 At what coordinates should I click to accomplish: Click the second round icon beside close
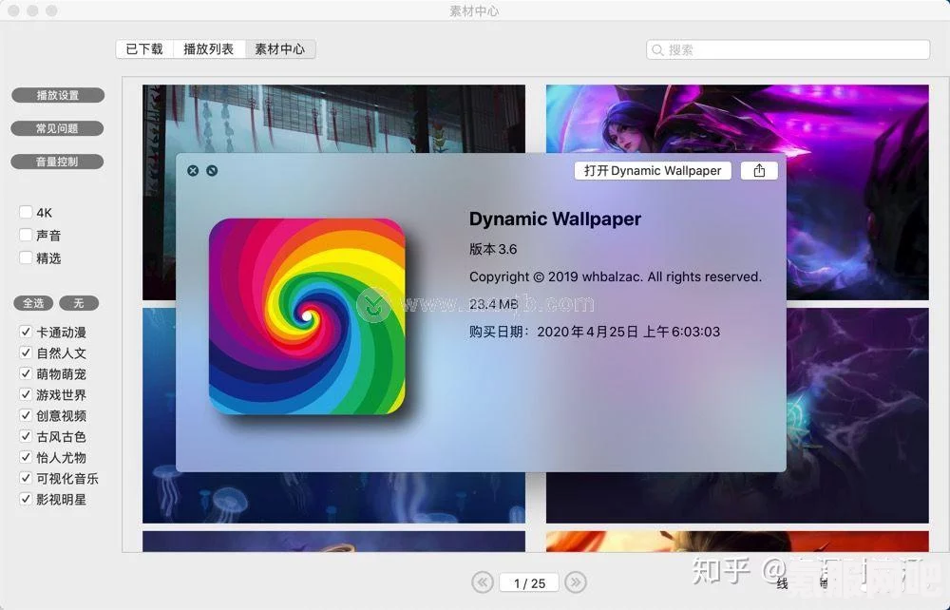tap(212, 171)
